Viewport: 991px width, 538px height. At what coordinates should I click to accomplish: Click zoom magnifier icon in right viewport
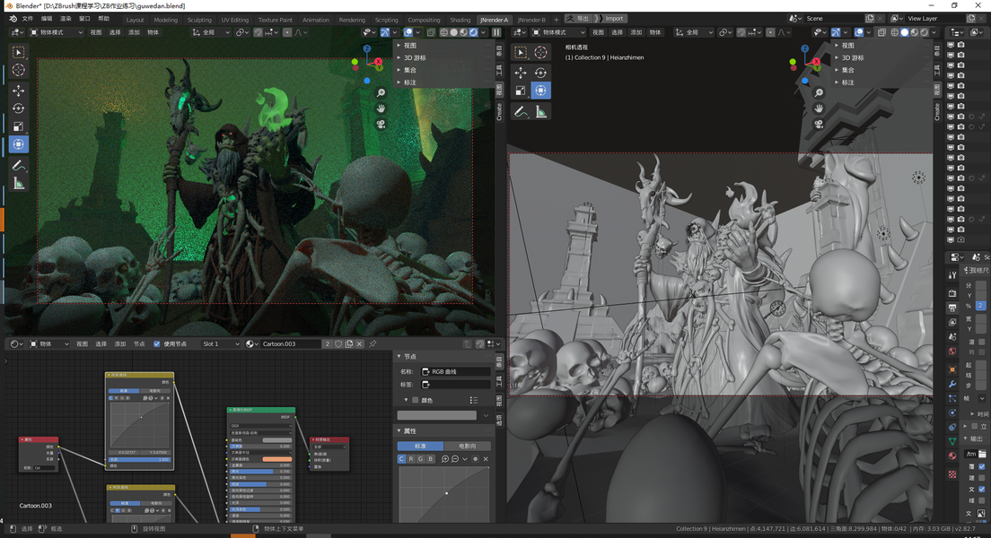[x=819, y=93]
